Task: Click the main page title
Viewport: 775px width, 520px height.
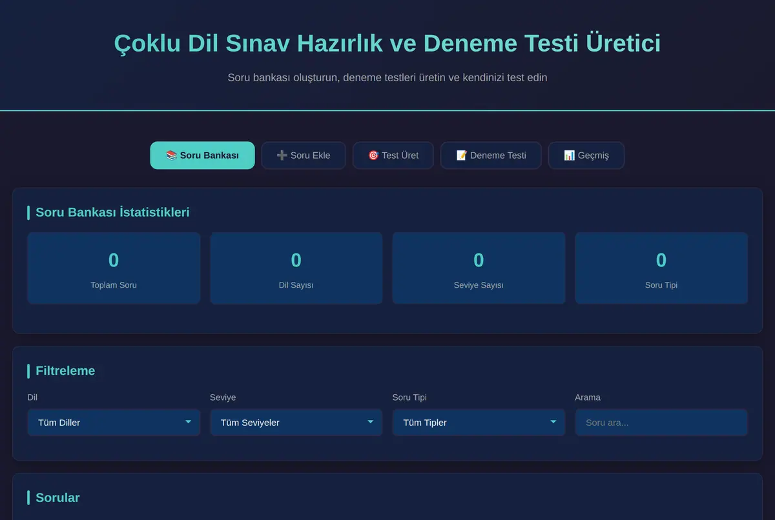Action: 387,44
